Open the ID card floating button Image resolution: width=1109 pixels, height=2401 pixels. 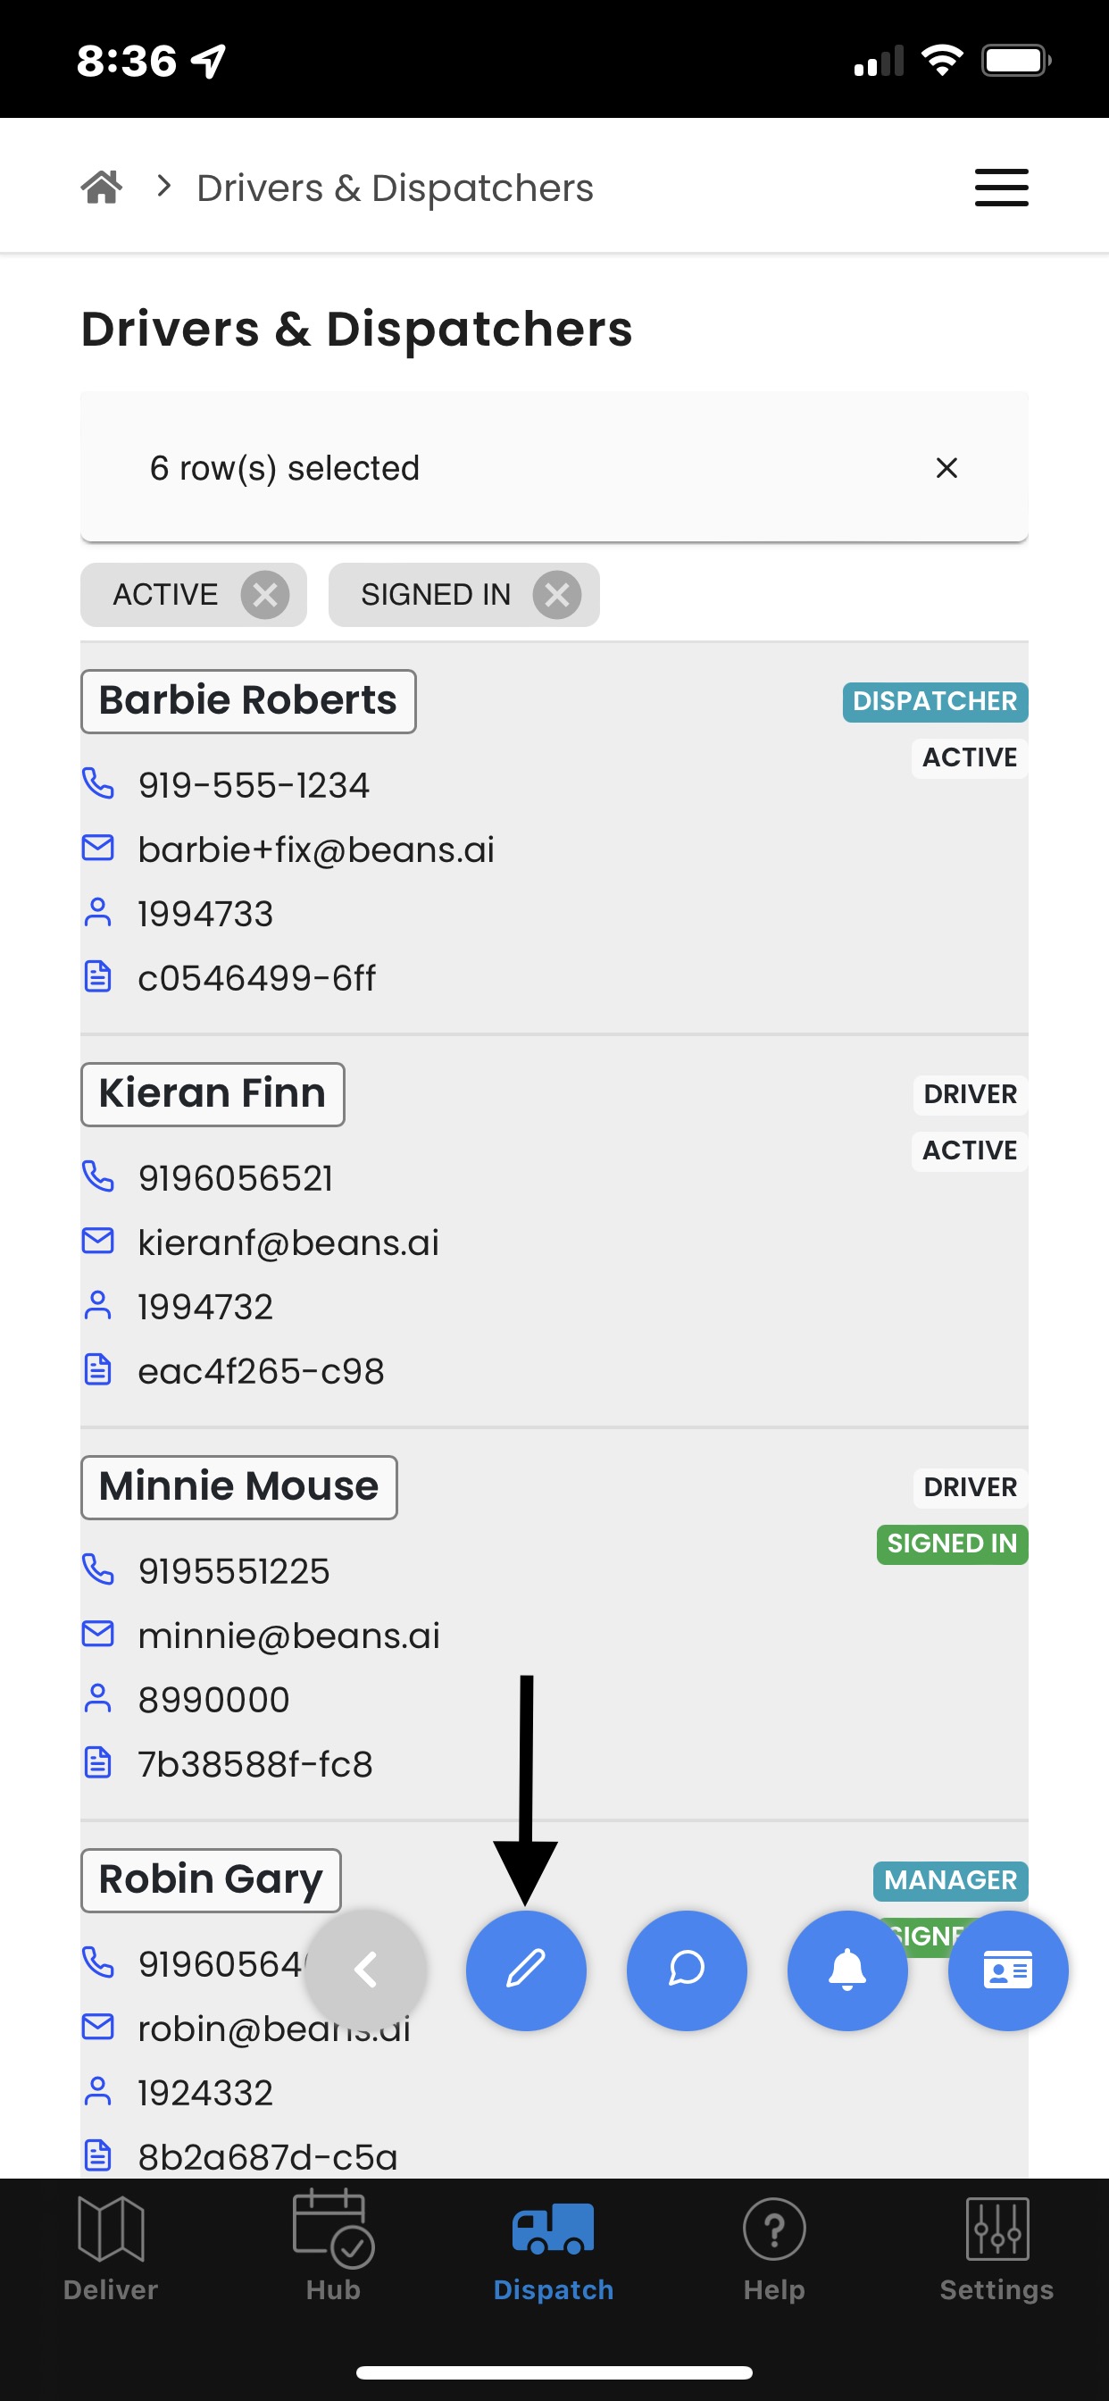[x=1007, y=1970]
